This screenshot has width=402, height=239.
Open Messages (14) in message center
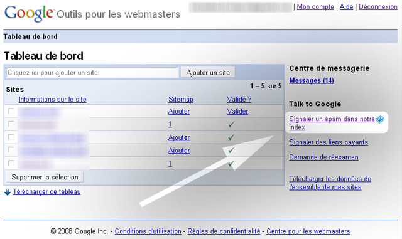pyautogui.click(x=312, y=80)
